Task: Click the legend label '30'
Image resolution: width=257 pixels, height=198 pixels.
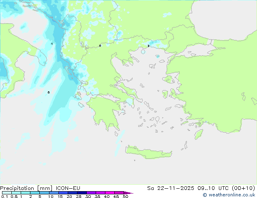Action: pos(88,196)
